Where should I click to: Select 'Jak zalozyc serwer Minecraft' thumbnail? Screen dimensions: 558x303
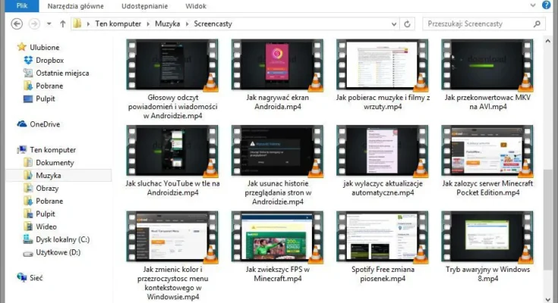pyautogui.click(x=487, y=151)
